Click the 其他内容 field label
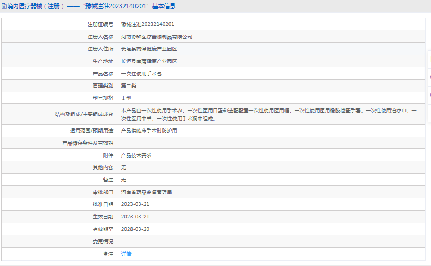This screenshot has height=266, width=431. point(103,167)
